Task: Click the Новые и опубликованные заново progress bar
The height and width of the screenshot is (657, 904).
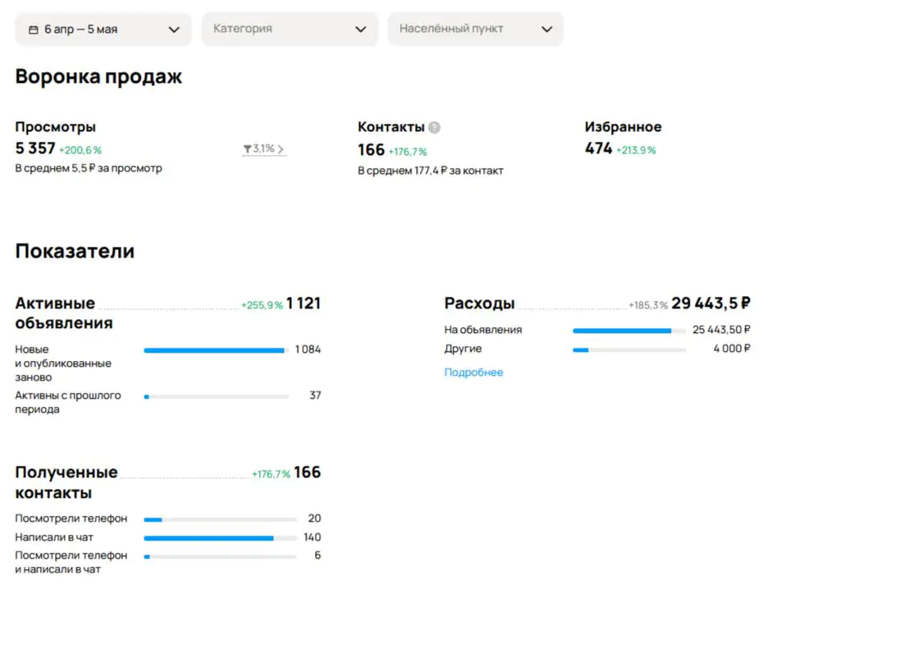Action: tap(217, 350)
